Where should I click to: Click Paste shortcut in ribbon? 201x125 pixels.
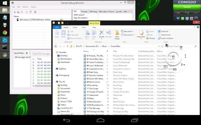click(x=74, y=38)
